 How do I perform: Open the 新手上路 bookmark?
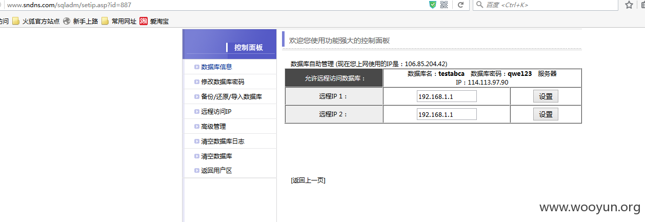(x=80, y=22)
